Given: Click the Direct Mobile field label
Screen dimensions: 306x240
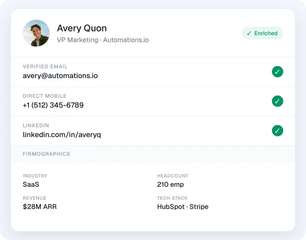Looking at the screenshot, I should (44, 96).
